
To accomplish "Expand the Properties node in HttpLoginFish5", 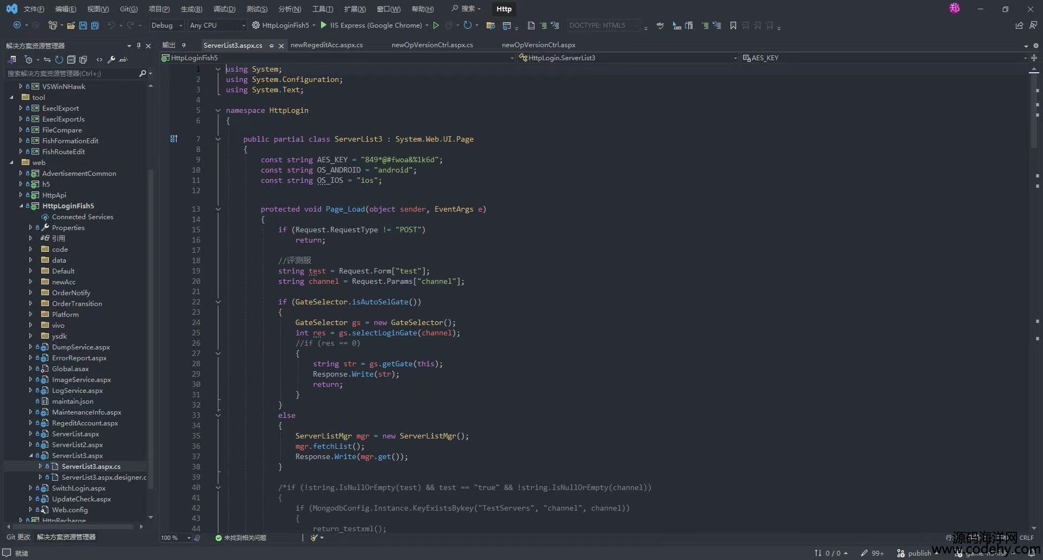I will [x=30, y=227].
